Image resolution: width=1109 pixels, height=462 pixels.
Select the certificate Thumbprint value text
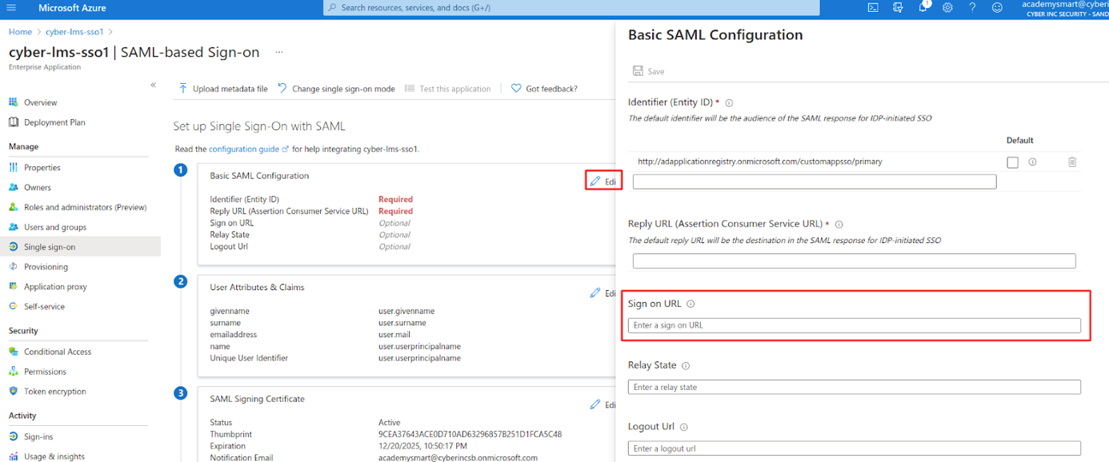(470, 435)
